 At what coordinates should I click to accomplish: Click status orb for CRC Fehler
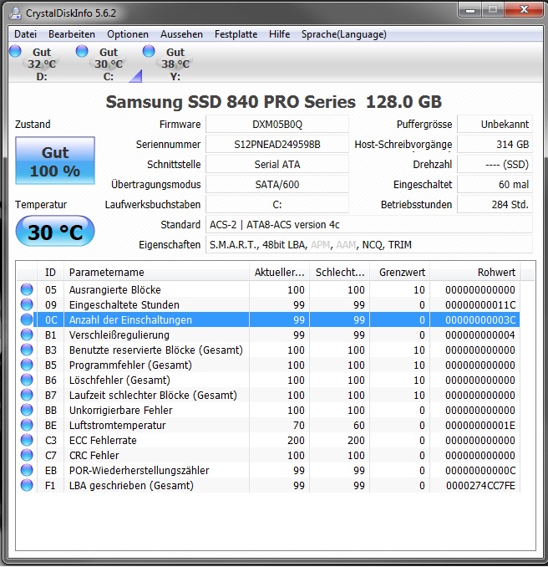tap(27, 455)
